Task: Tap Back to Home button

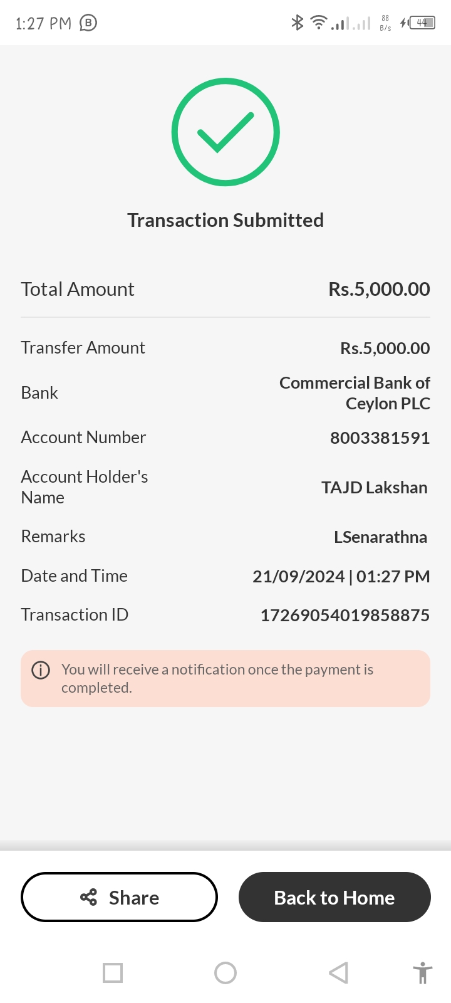Action: coord(334,897)
